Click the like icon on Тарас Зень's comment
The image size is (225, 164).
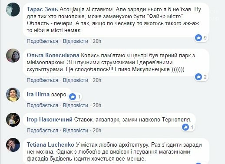[199, 38]
